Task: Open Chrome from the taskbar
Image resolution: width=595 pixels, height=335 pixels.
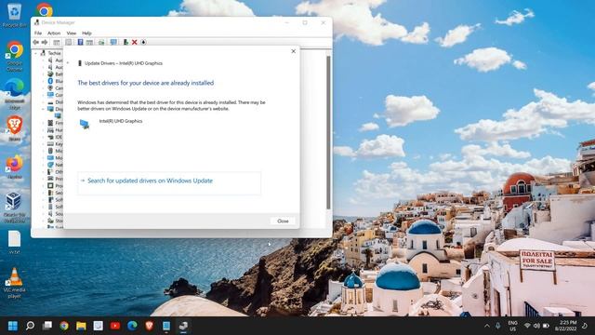Action: coord(64,326)
